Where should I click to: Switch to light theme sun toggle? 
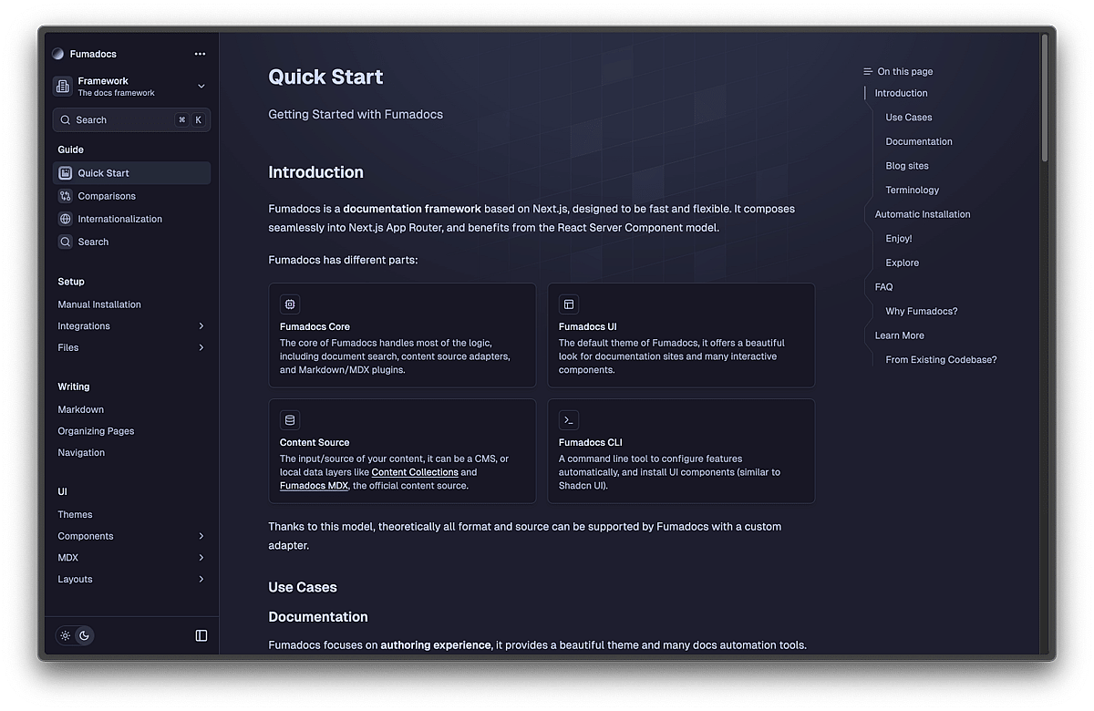66,635
